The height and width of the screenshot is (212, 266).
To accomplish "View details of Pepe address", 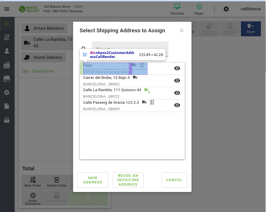I will click(x=177, y=68).
